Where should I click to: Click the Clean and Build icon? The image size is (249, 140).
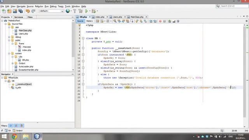(81, 11)
